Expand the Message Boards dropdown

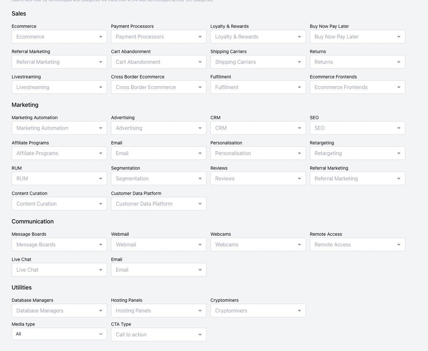[59, 245]
